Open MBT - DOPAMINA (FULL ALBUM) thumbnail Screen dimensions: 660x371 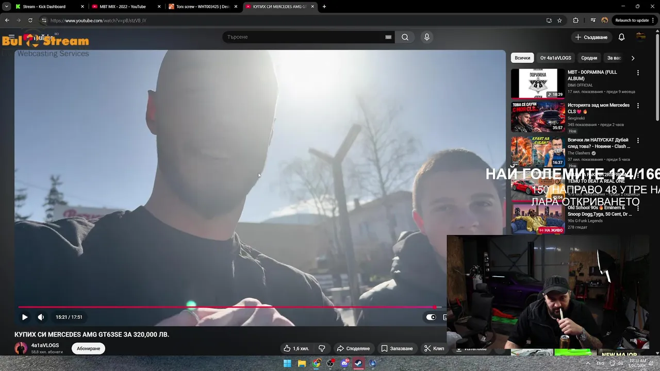click(538, 83)
